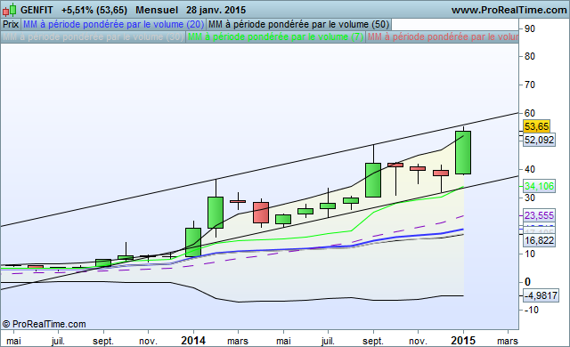Click the 60 tick on the price scale
This screenshot has height=347, width=570.
[x=530, y=113]
